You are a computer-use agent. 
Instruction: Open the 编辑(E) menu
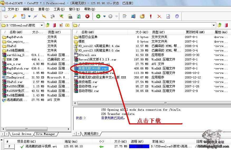(x=28, y=9)
